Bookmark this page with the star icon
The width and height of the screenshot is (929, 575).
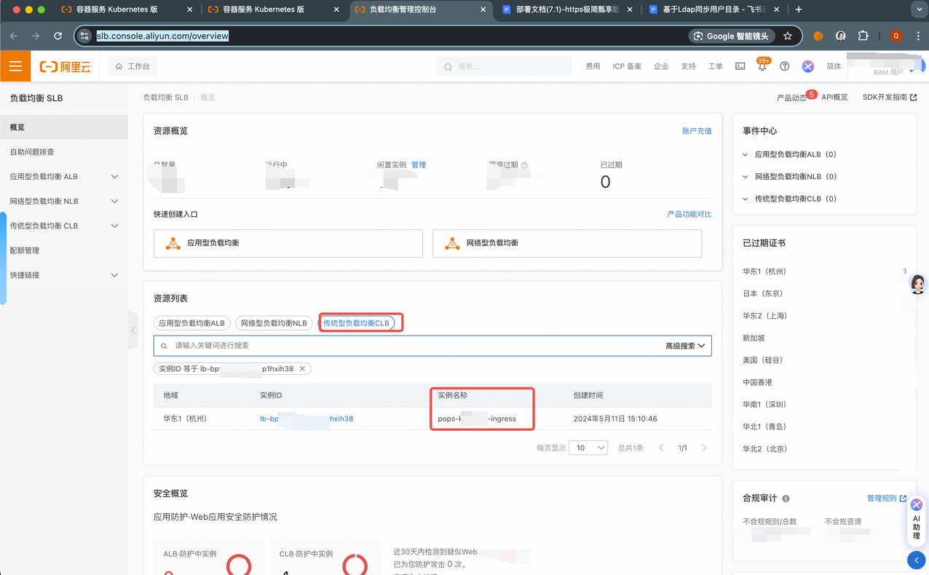pyautogui.click(x=788, y=36)
